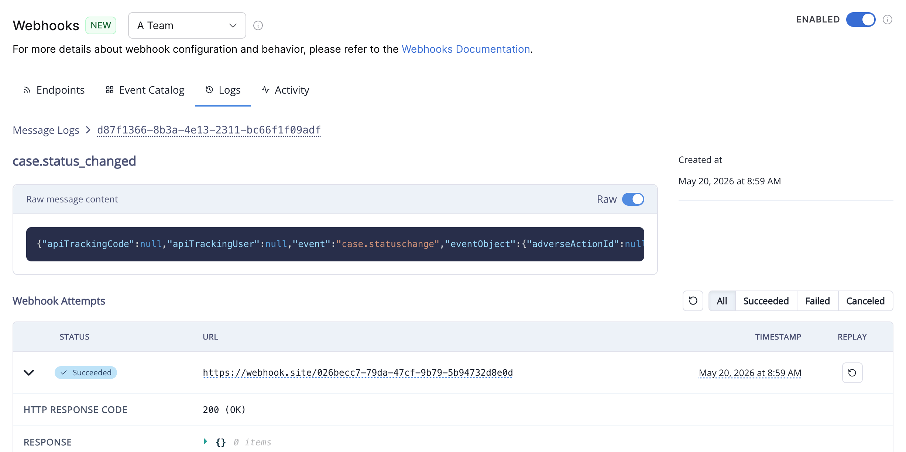Click the refresh icon next to attempt filters
The height and width of the screenshot is (452, 906).
click(693, 301)
